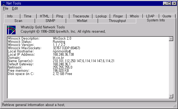
Task: Click the "Default Gateway:" label
Action: click(21, 64)
